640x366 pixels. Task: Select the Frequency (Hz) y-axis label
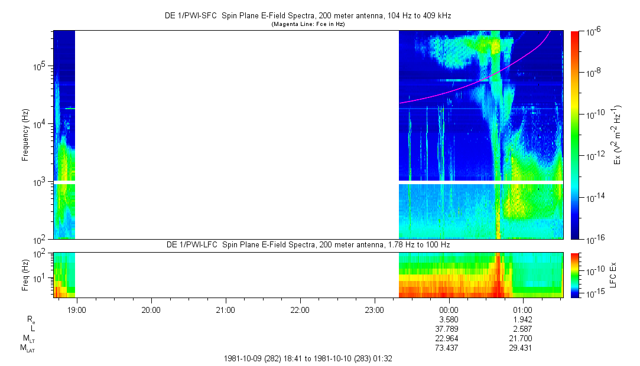tap(25, 135)
